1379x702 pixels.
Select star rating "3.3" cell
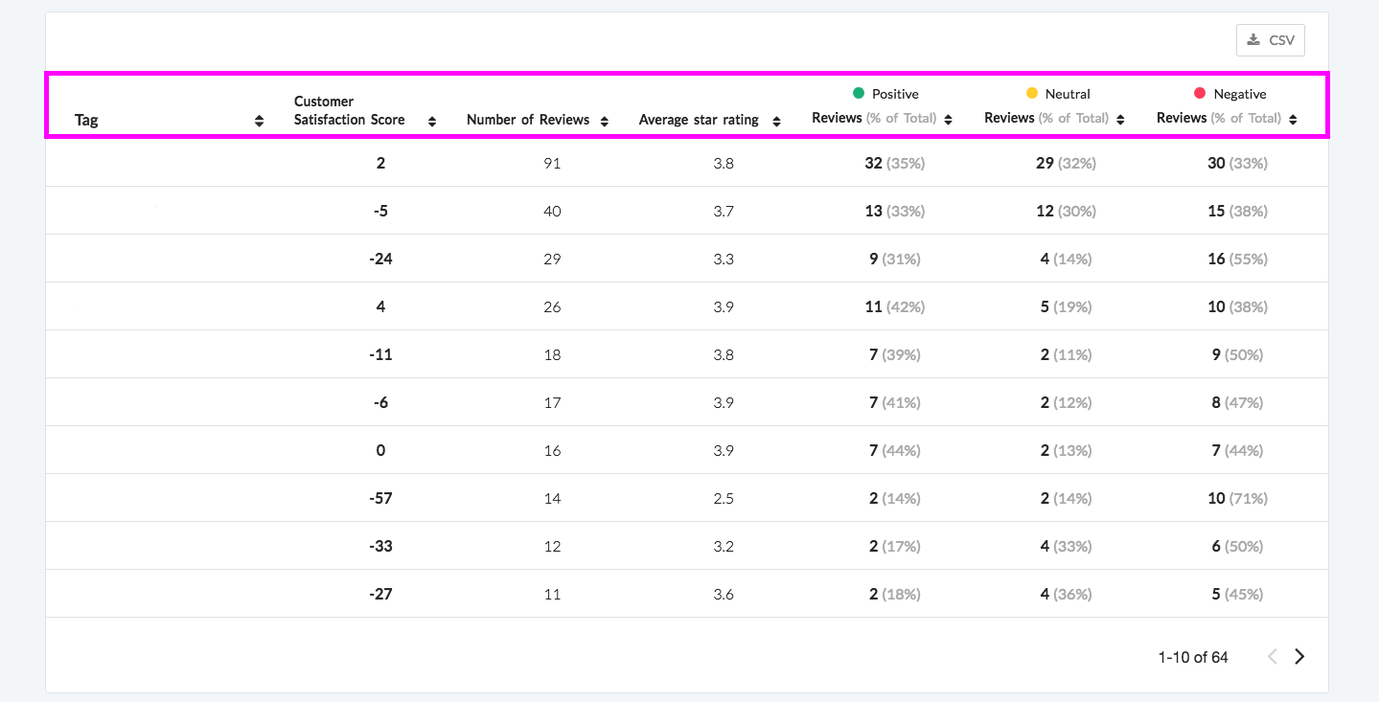(x=724, y=259)
